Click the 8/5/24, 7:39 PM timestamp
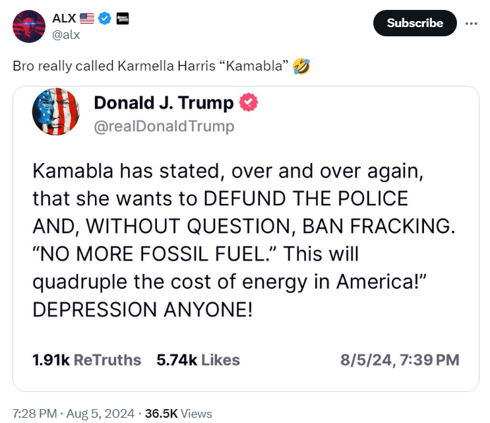Screen dimensions: 490x423 [400, 360]
